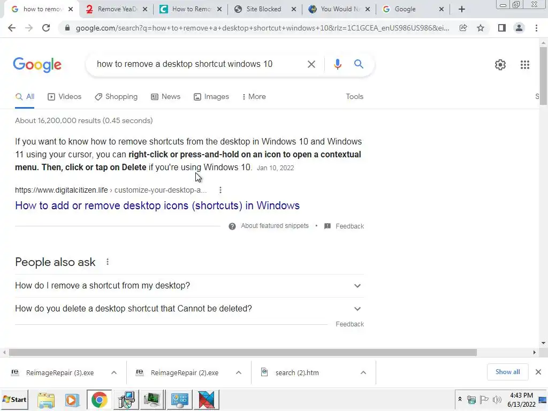Image resolution: width=548 pixels, height=411 pixels.
Task: Expand ReimageRepair (3).exe download options
Action: [x=114, y=372]
